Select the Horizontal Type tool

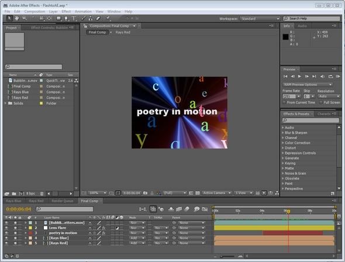tap(74, 19)
